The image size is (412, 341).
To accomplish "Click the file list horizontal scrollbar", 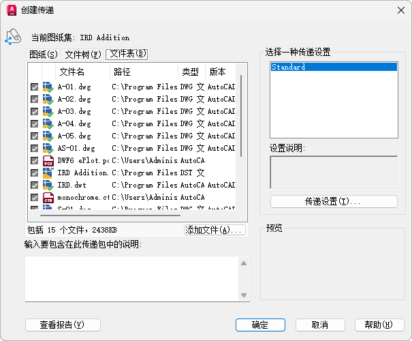I will point(110,216).
